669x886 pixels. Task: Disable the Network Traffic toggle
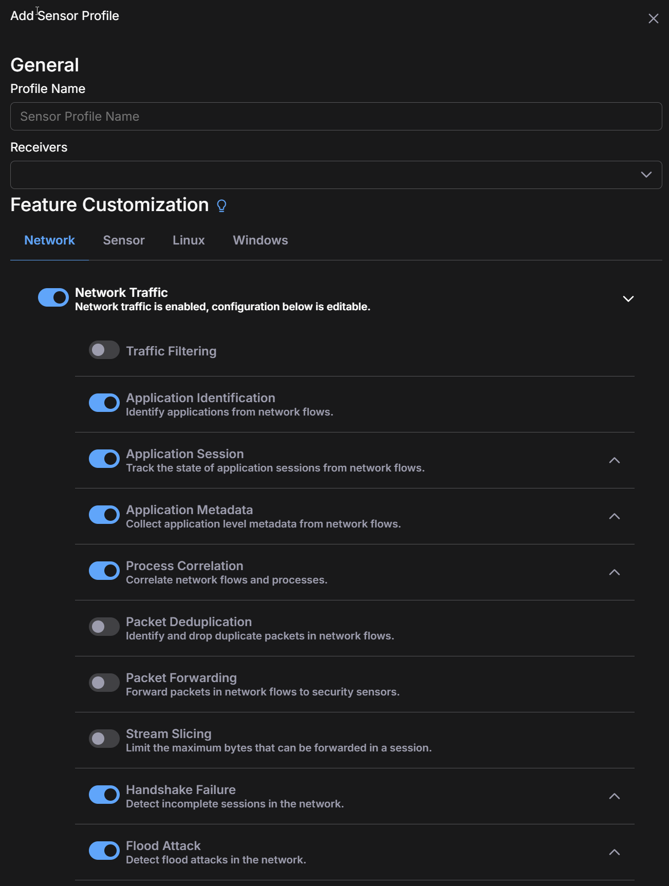click(x=53, y=297)
